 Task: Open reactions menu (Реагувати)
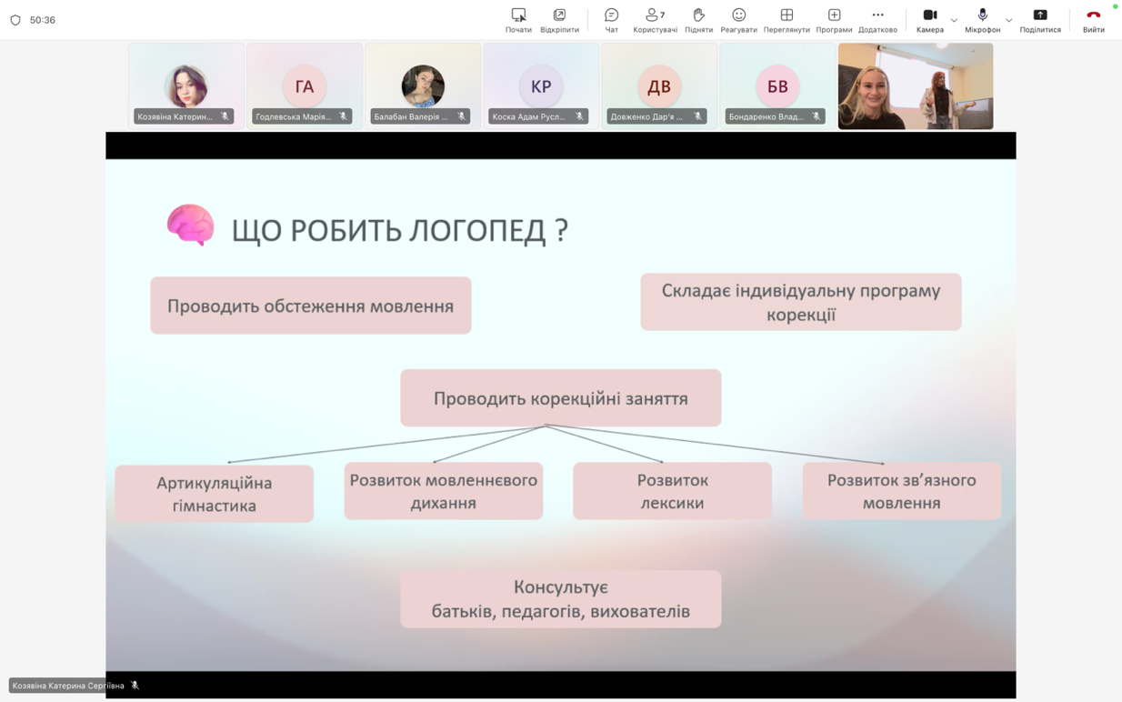[738, 19]
